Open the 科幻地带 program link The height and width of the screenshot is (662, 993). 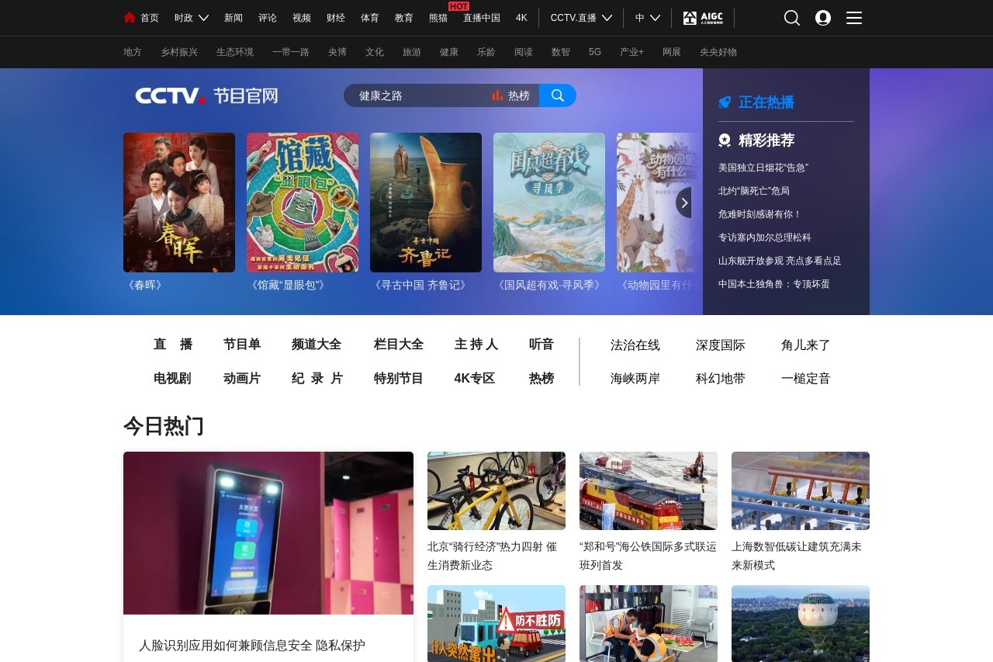tap(721, 379)
